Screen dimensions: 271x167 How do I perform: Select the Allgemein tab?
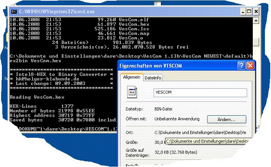pyautogui.click(x=132, y=77)
